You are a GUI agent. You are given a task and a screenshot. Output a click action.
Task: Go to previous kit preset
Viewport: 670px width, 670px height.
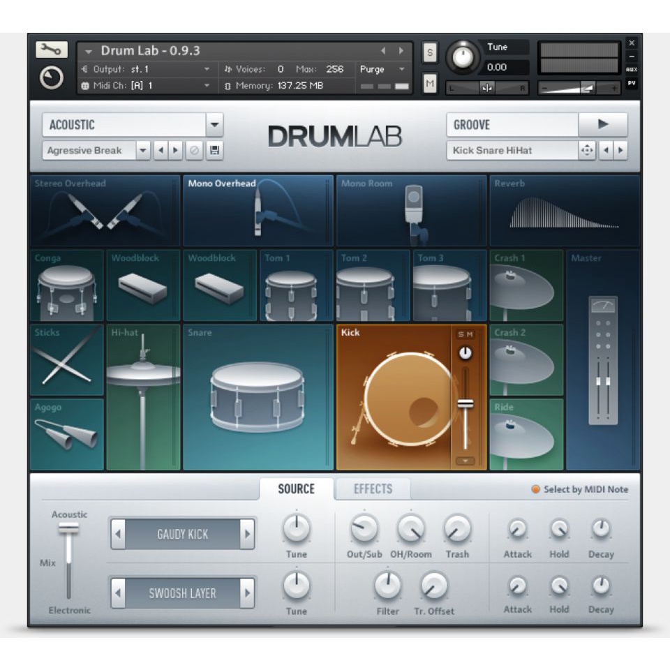pos(161,151)
